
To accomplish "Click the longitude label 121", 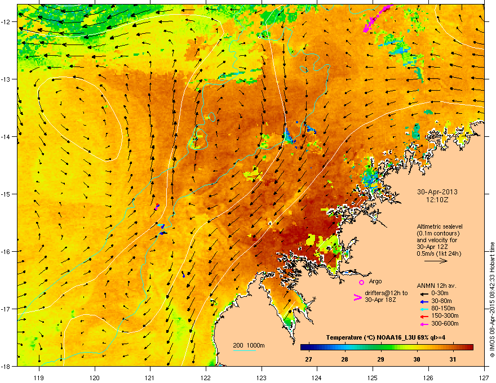I will click(150, 377).
